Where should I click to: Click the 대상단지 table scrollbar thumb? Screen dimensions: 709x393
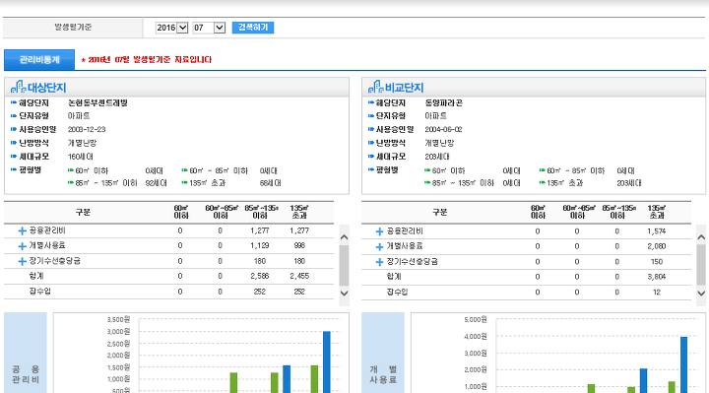344,266
